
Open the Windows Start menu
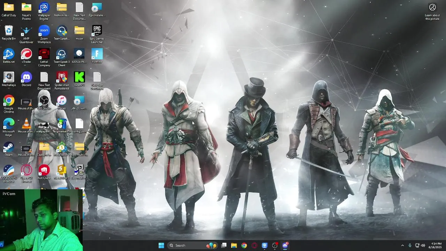pos(161,245)
